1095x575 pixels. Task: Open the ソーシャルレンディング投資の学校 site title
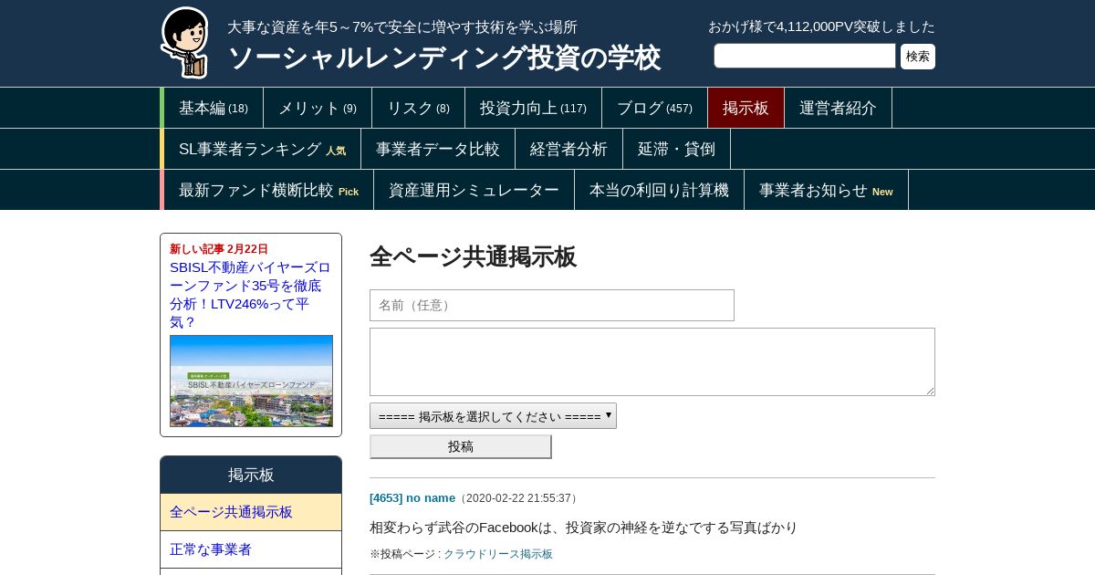[443, 57]
